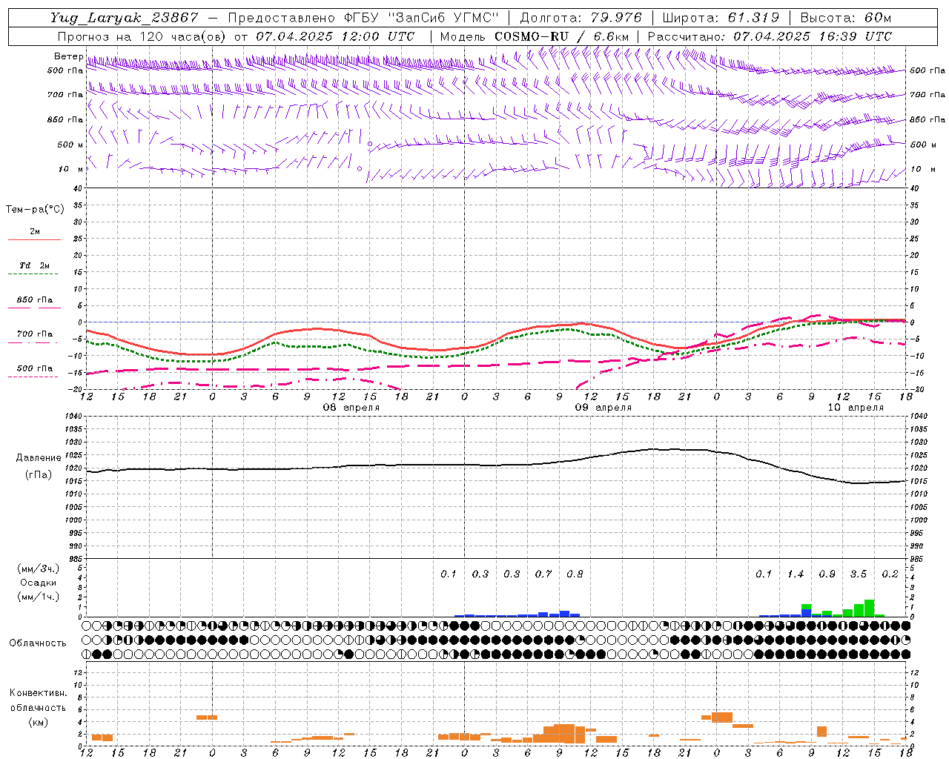Click the Рассчитано: 07.04.2025 16:39 UTC timestamp
The width and height of the screenshot is (949, 759).
(770, 36)
